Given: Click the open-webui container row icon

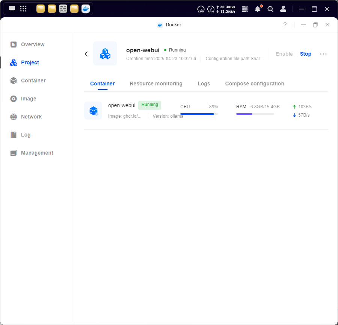Looking at the screenshot, I should (93, 111).
